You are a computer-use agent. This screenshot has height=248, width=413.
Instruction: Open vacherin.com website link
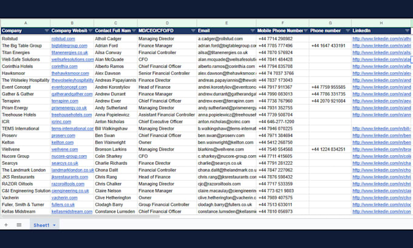tap(64, 198)
